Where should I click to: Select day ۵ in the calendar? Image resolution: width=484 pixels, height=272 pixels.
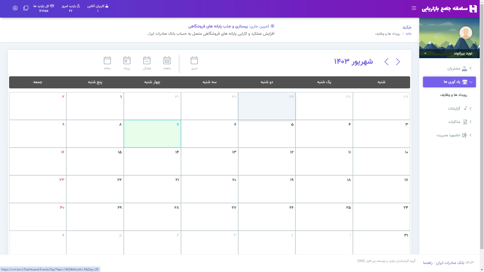point(267,134)
